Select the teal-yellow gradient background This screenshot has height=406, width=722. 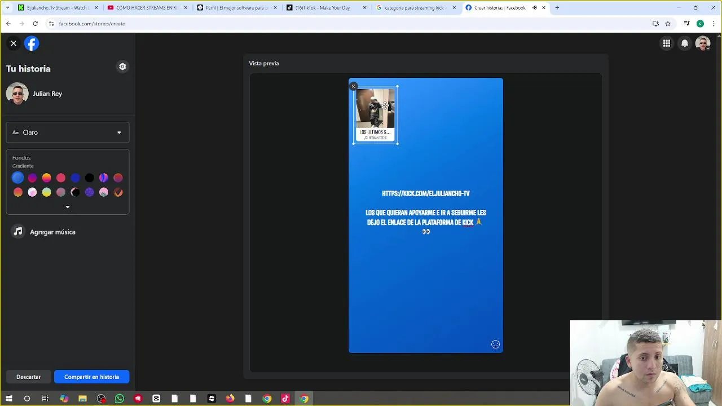click(x=47, y=192)
